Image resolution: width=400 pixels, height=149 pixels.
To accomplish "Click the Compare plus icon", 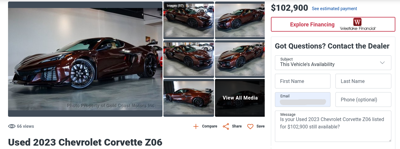I will tap(196, 126).
